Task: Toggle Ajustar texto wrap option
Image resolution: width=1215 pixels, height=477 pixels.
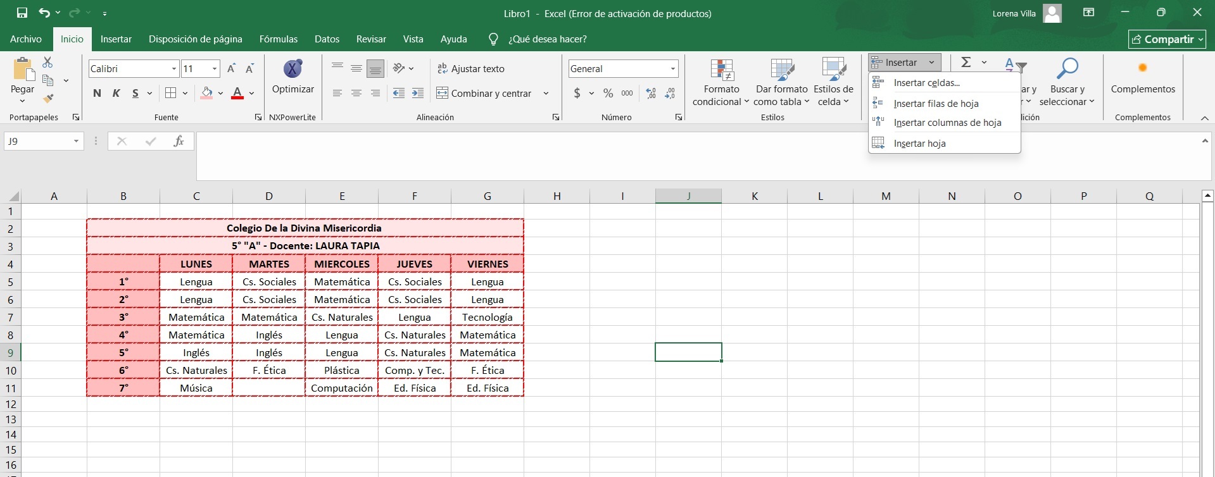Action: click(471, 68)
